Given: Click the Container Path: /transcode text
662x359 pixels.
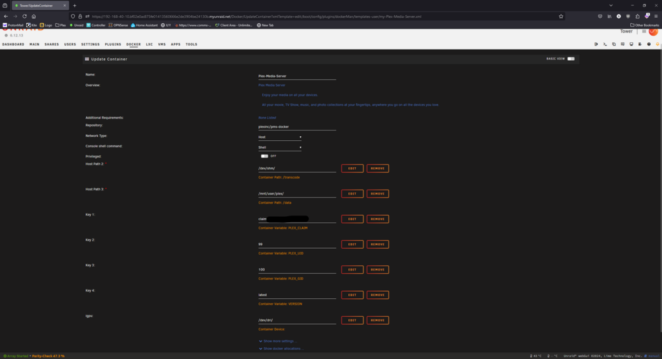Looking at the screenshot, I should tap(279, 178).
